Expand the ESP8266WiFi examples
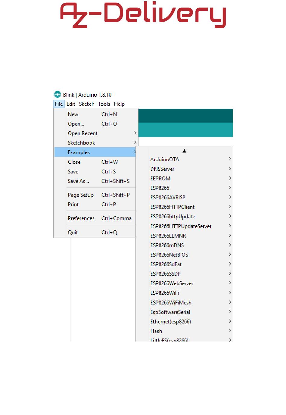The image size is (286, 415). point(184,293)
